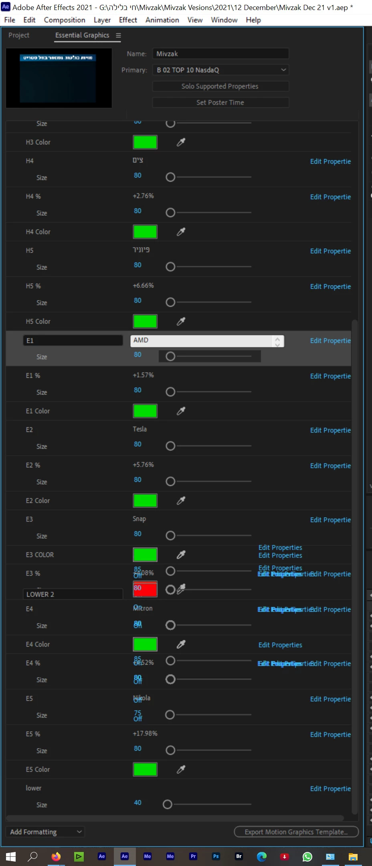Click the E1 Size slider handle
The height and width of the screenshot is (866, 372).
[x=170, y=356]
